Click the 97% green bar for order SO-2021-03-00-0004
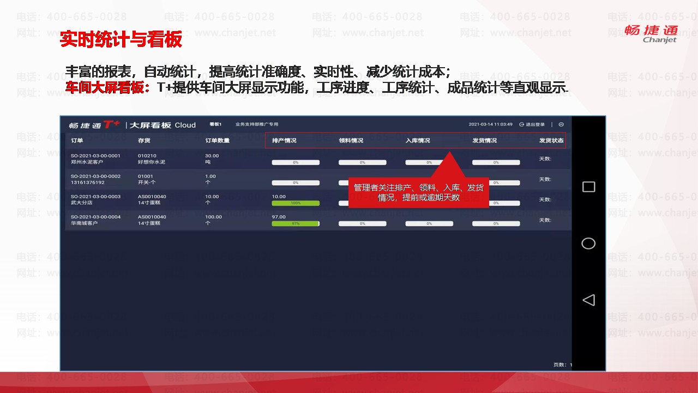This screenshot has width=698, height=393. click(296, 223)
